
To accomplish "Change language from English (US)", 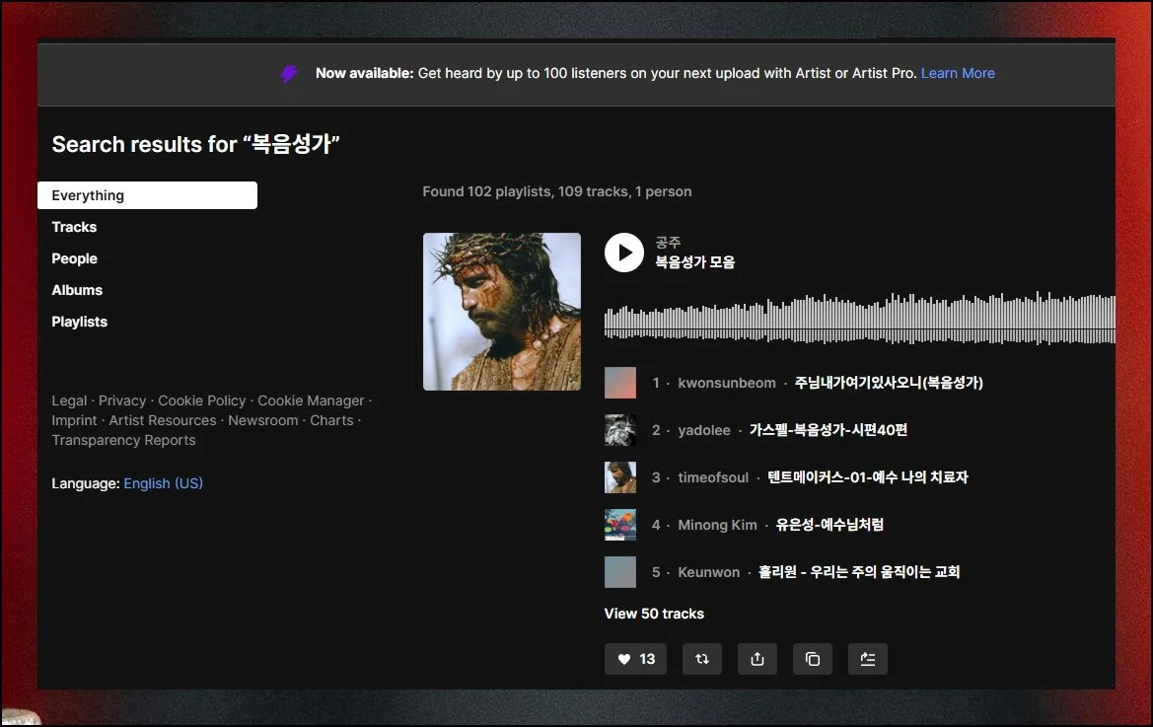I will click(x=164, y=483).
